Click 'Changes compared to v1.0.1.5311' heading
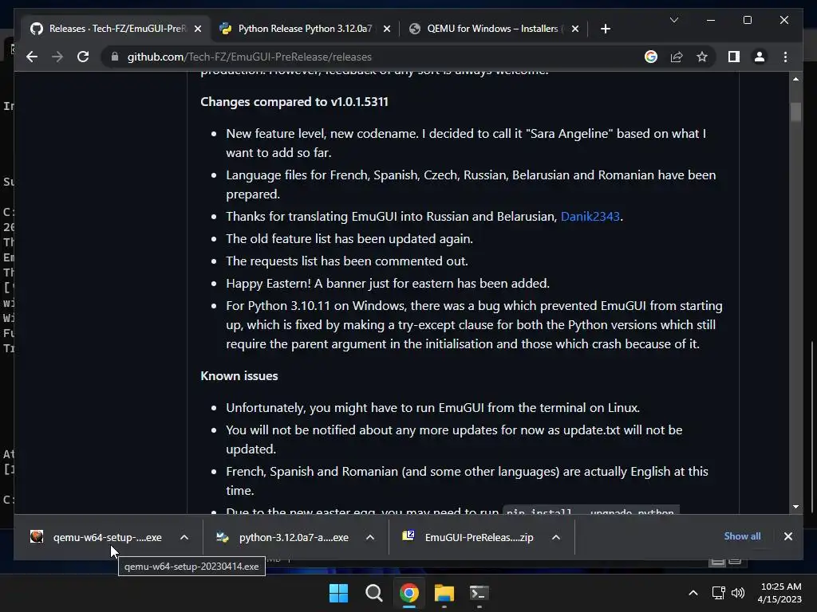817x612 pixels. tap(294, 101)
